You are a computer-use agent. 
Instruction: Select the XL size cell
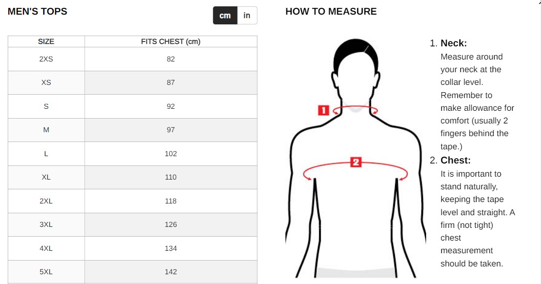[x=46, y=177]
